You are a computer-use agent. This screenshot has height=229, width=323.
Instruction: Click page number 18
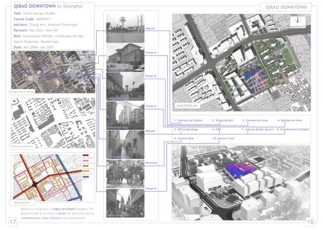(310, 222)
